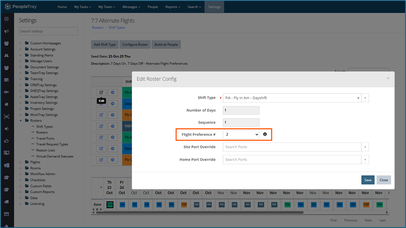Click the Configure Roster button

pos(135,44)
